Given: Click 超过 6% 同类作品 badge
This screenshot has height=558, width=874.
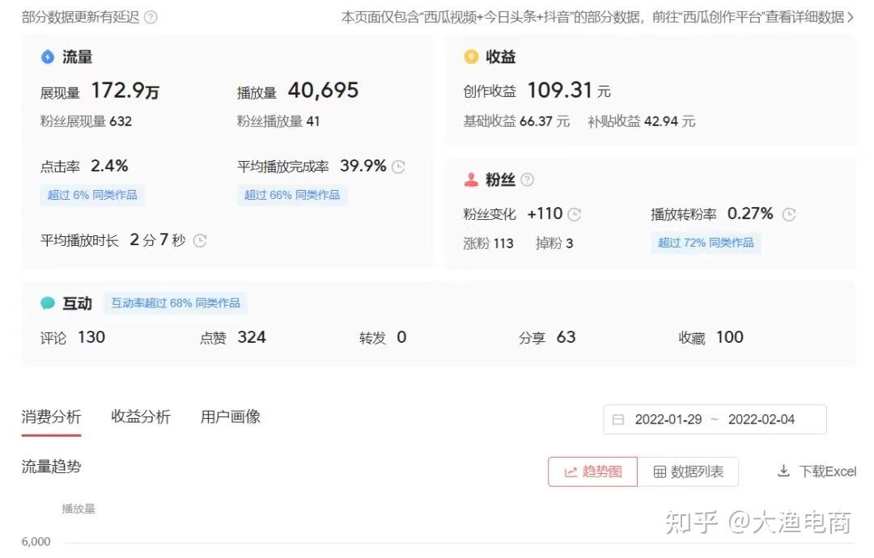Looking at the screenshot, I should [x=92, y=195].
